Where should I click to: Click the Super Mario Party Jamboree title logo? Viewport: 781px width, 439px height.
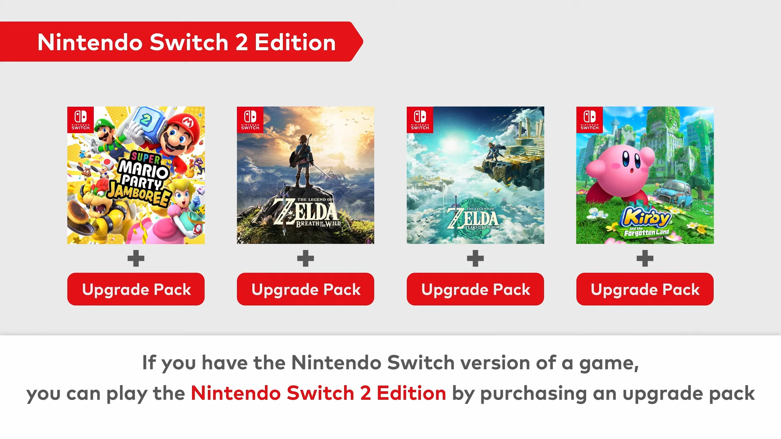[145, 178]
